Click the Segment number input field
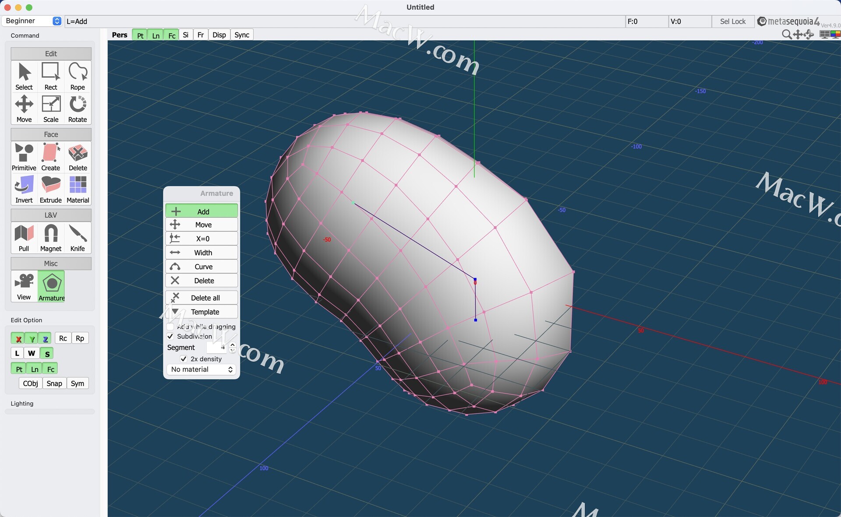This screenshot has width=841, height=517. click(x=217, y=348)
